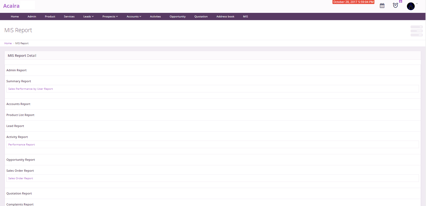The image size is (426, 206).
Task: Click Home breadcrumb link
Action: point(8,43)
